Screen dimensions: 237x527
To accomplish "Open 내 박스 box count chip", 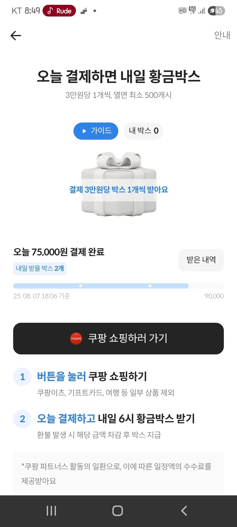I will tap(143, 131).
